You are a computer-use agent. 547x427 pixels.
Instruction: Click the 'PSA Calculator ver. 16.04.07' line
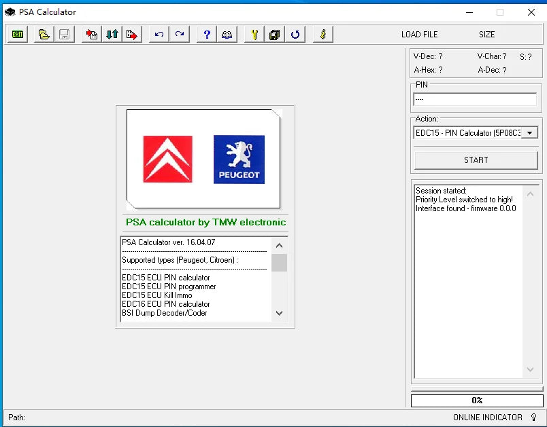pos(169,242)
